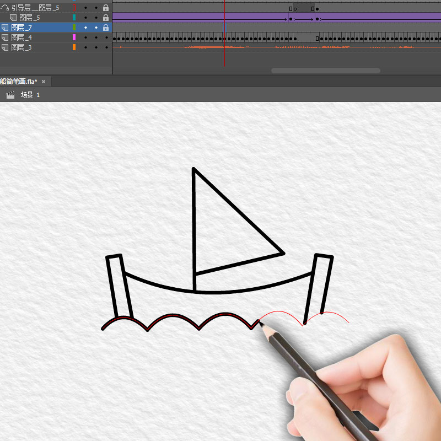Toggle the middle dot on the 图层_3 row
Image resolution: width=441 pixels, height=441 pixels.
(96, 47)
